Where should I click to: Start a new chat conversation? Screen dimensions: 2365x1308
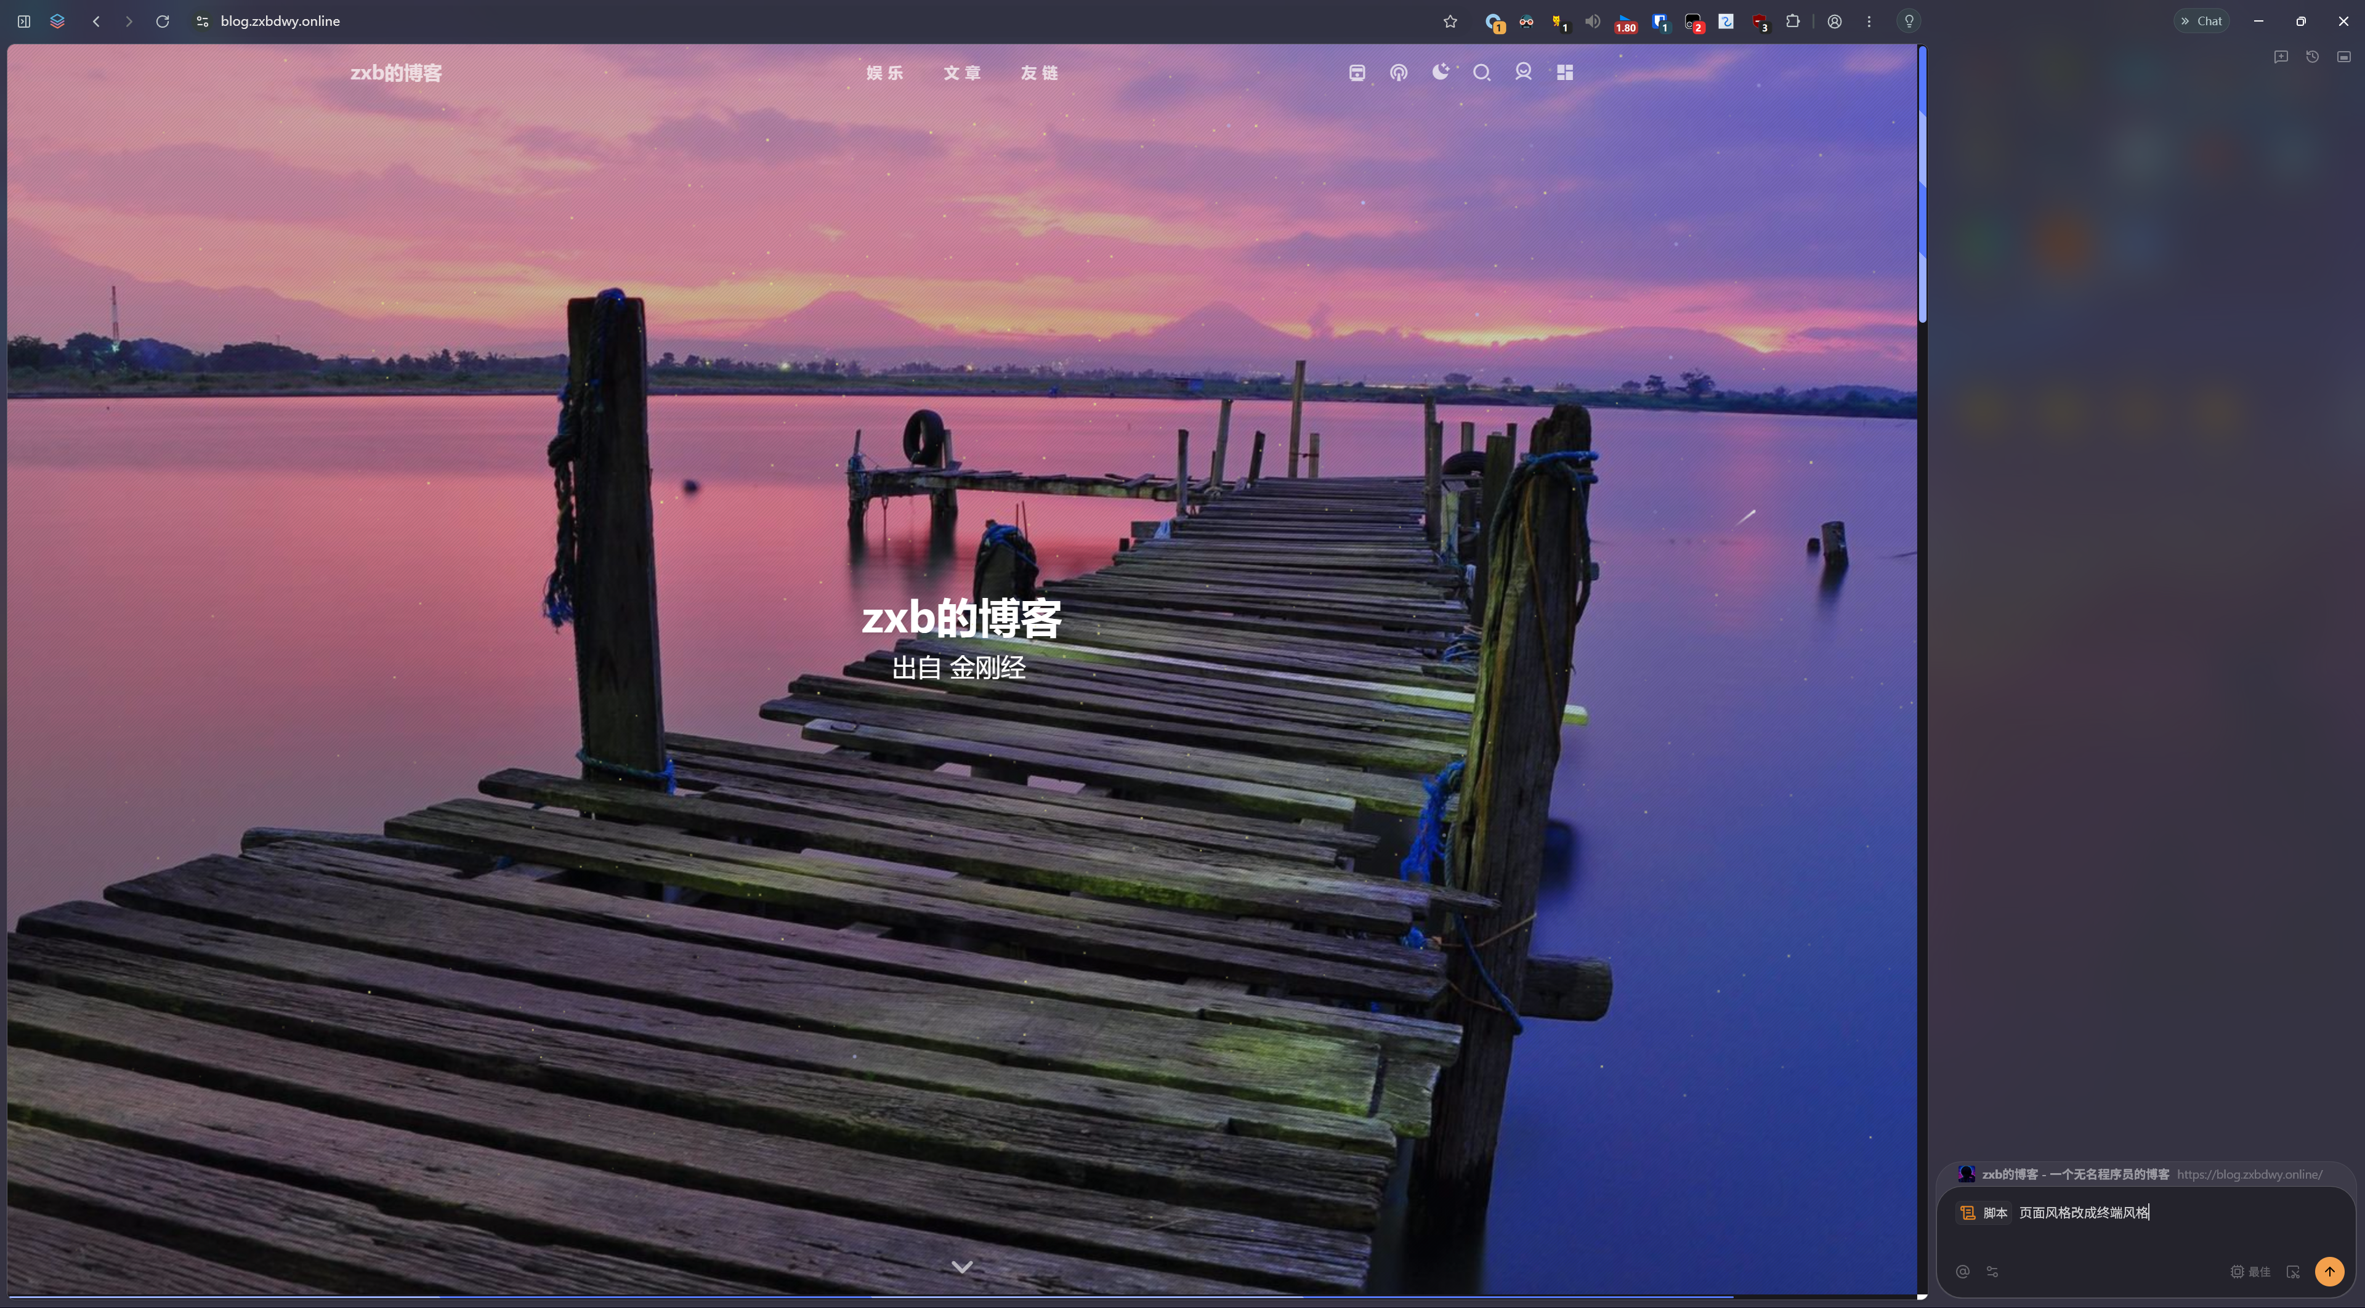click(2281, 57)
